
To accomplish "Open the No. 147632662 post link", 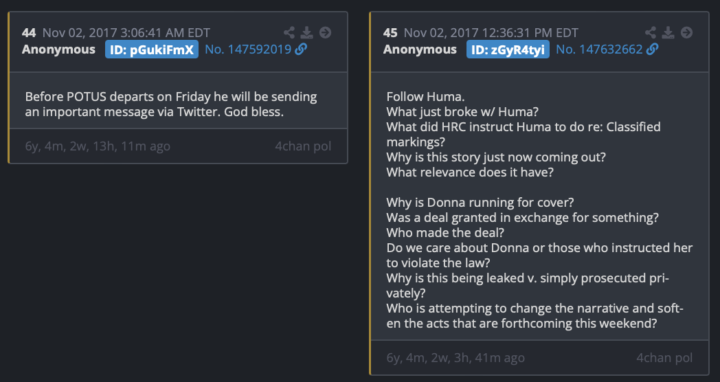I will [x=599, y=49].
